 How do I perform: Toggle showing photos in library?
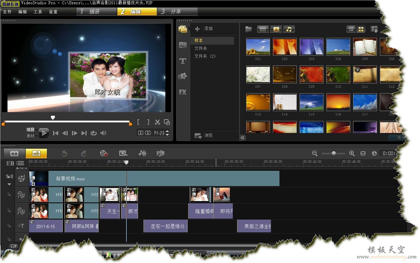tap(276, 29)
